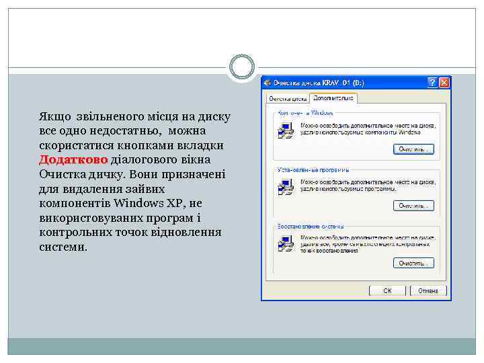This screenshot has height=363, width=484.
Task: Close the Очистка диска dialog
Action: (x=444, y=83)
